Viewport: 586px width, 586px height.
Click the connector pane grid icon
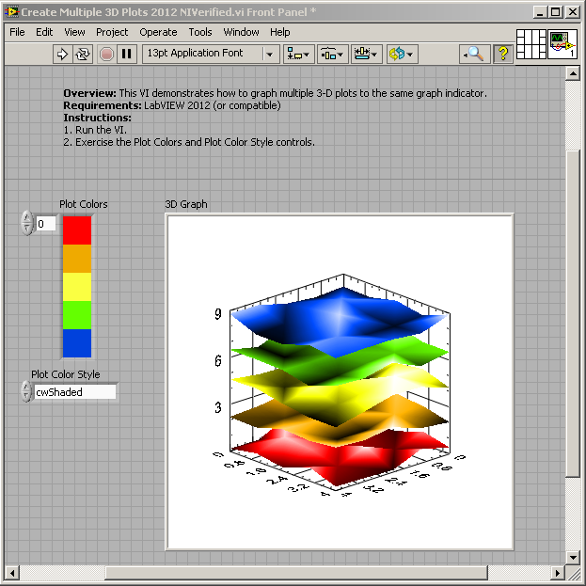click(531, 45)
